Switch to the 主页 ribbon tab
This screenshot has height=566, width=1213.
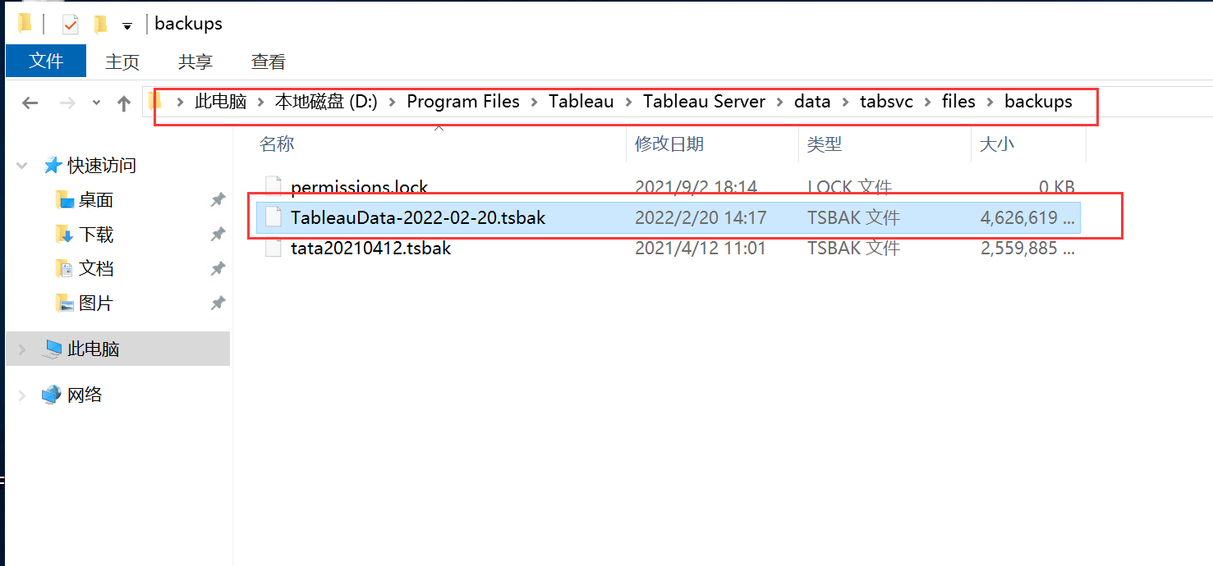click(122, 62)
